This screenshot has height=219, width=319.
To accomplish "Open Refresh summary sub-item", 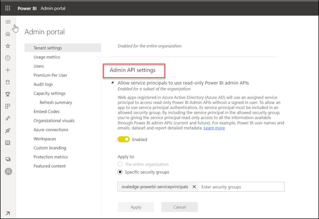I will tap(56, 102).
